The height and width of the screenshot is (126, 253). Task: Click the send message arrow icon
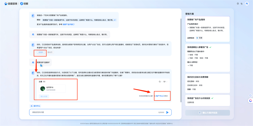tap(167, 112)
